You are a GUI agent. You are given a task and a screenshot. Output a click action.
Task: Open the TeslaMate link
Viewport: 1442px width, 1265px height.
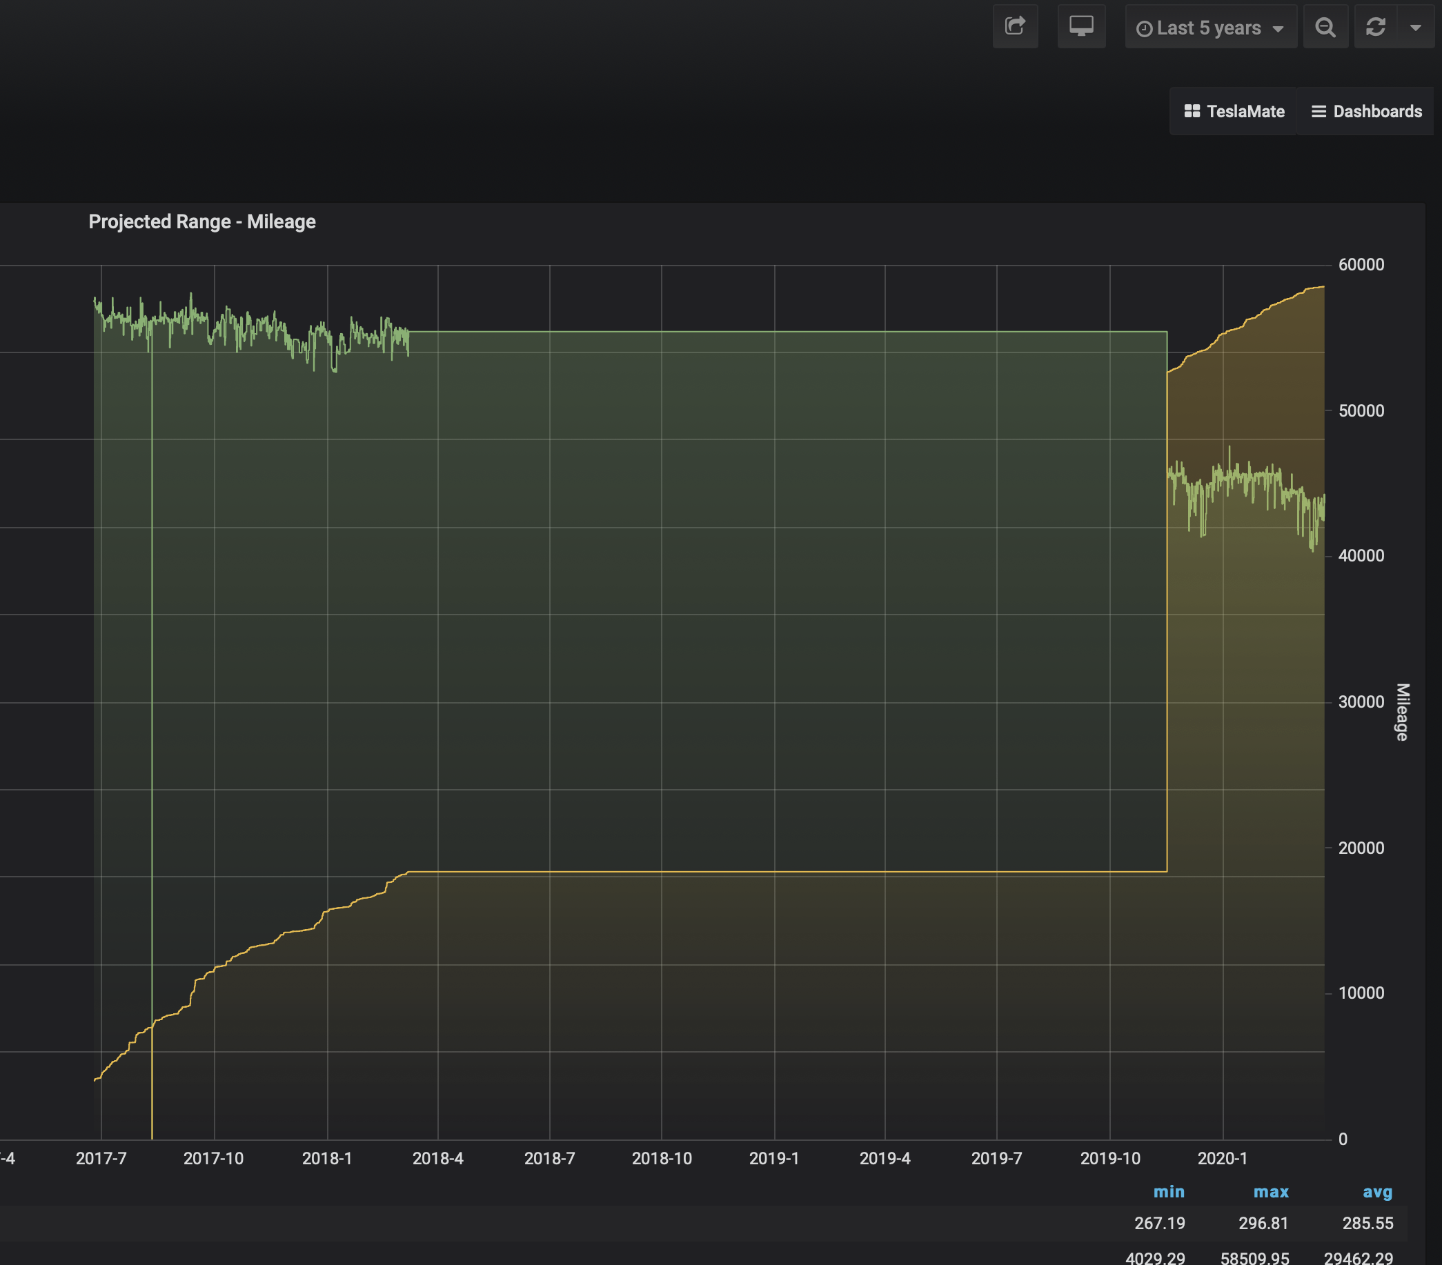pos(1234,112)
